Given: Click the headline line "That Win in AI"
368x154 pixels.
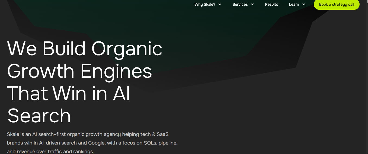Looking at the screenshot, I should tap(69, 93).
